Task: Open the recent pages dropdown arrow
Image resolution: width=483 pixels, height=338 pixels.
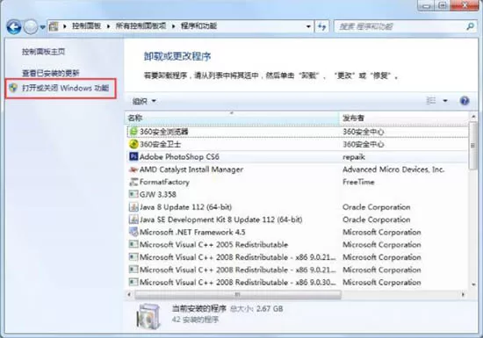Action: 42,27
